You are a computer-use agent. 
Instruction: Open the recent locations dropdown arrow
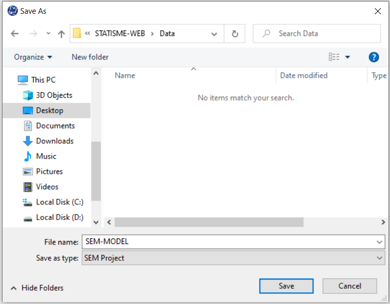coord(48,34)
